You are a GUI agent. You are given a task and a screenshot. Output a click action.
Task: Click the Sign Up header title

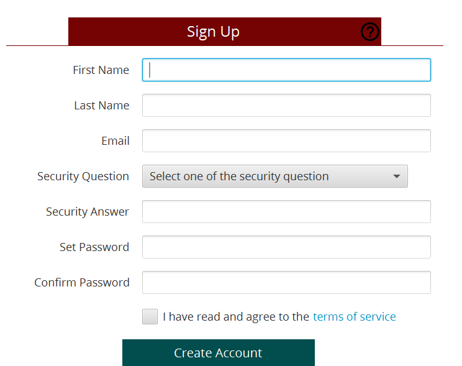pos(213,32)
